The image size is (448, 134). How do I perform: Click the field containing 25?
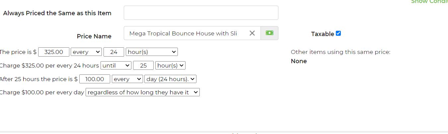coord(143,66)
